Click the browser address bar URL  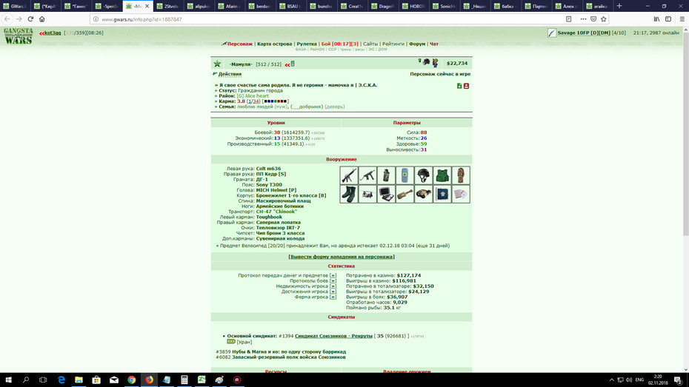[x=142, y=19]
